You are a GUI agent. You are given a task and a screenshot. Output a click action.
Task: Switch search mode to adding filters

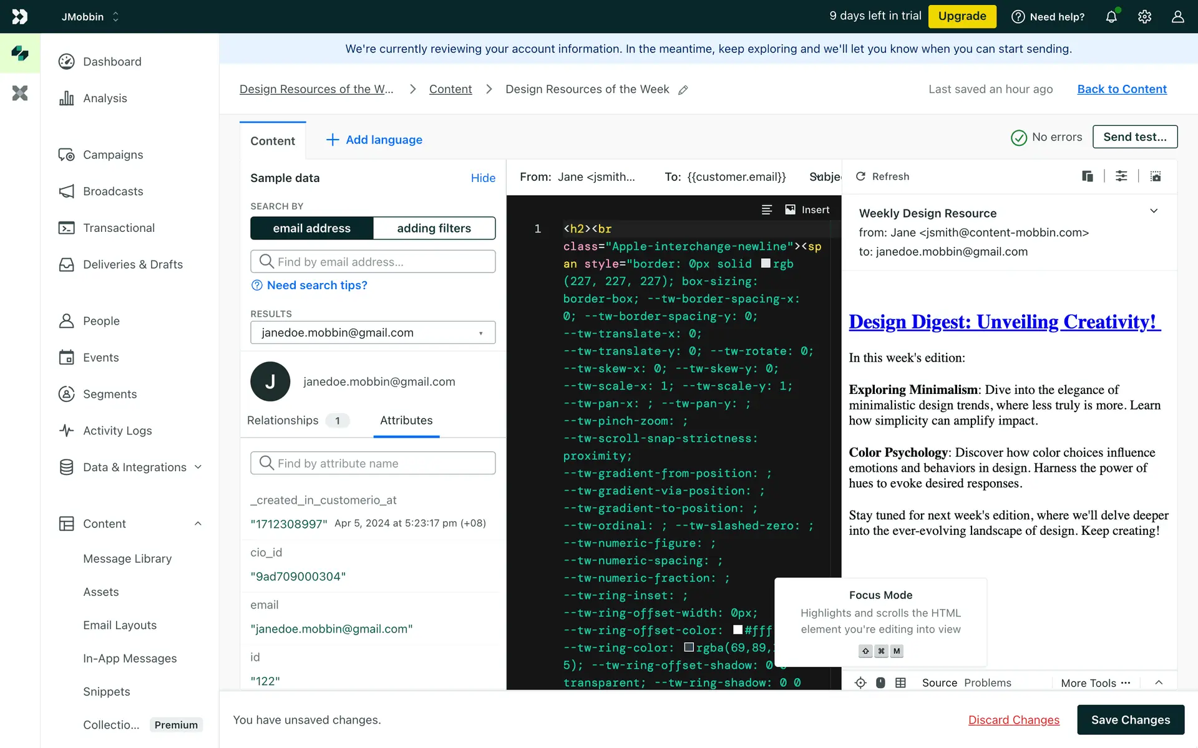pyautogui.click(x=434, y=228)
